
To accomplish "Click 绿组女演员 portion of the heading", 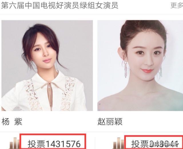I will tap(99, 5).
